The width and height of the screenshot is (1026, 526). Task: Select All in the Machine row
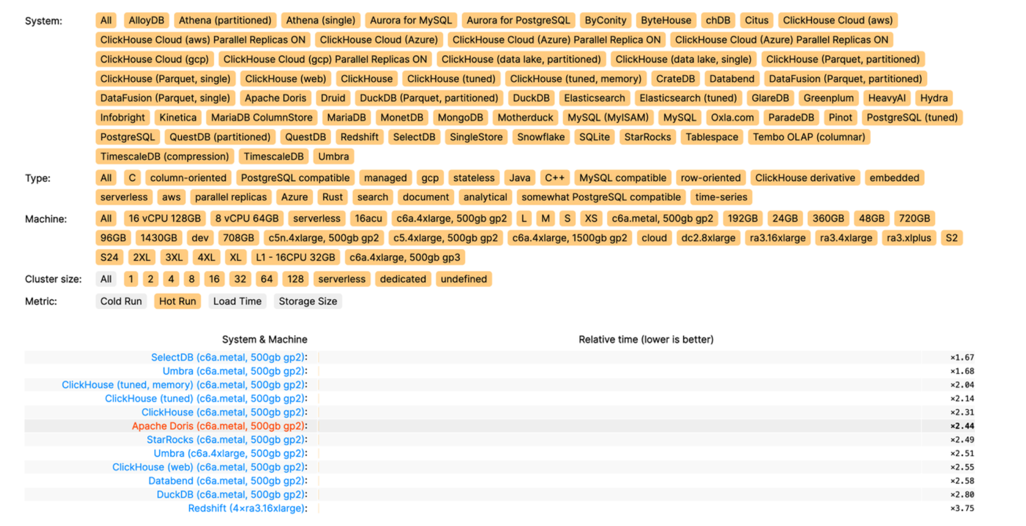click(106, 218)
